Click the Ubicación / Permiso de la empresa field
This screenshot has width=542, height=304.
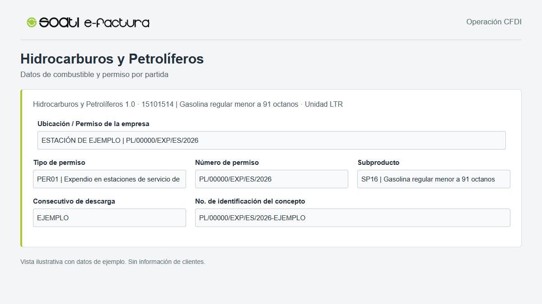coord(271,141)
